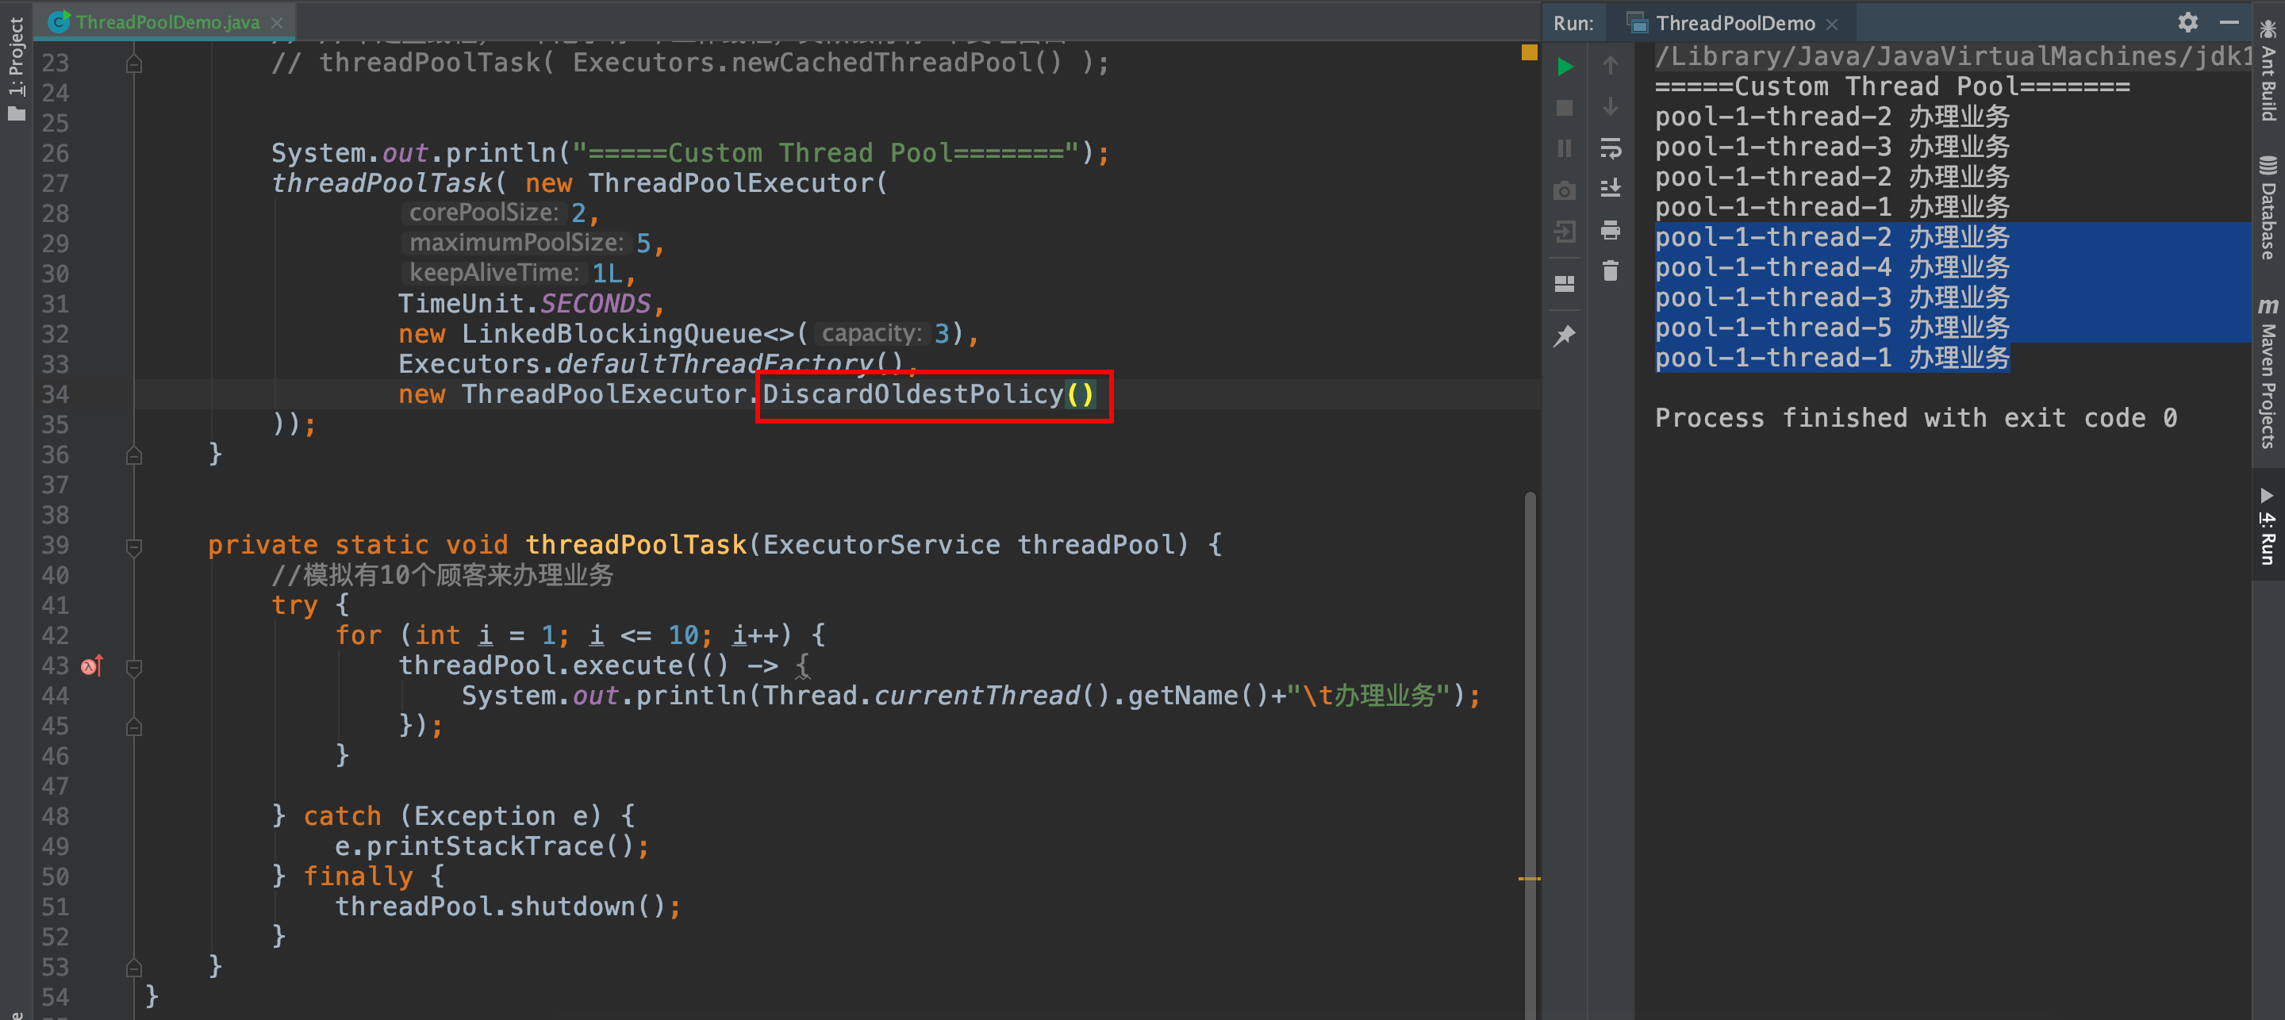Toggle the pin tab icon
Viewport: 2285px width, 1020px height.
tap(1565, 336)
